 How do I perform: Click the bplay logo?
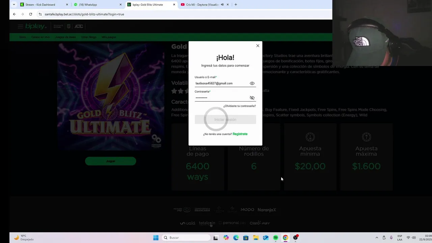36,26
